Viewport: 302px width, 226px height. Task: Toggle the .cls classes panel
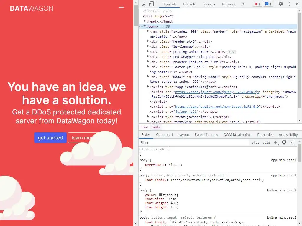click(x=266, y=143)
